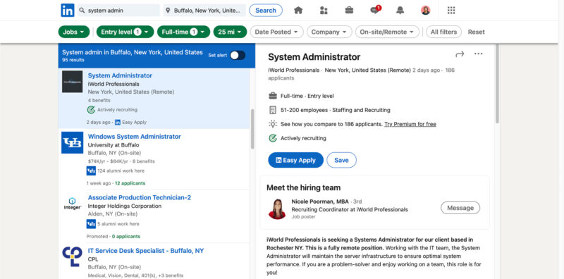The image size is (564, 279).
Task: Click the job title search field
Action: [118, 11]
